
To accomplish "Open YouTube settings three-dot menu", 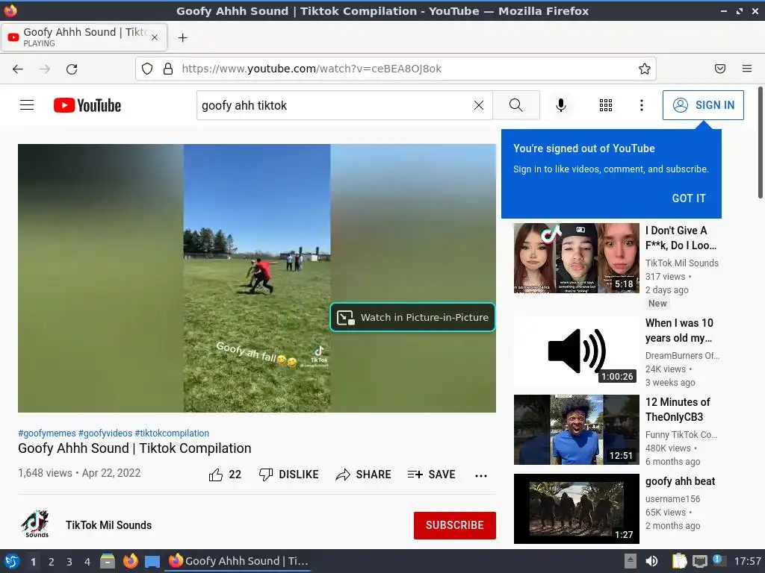I will coord(641,105).
